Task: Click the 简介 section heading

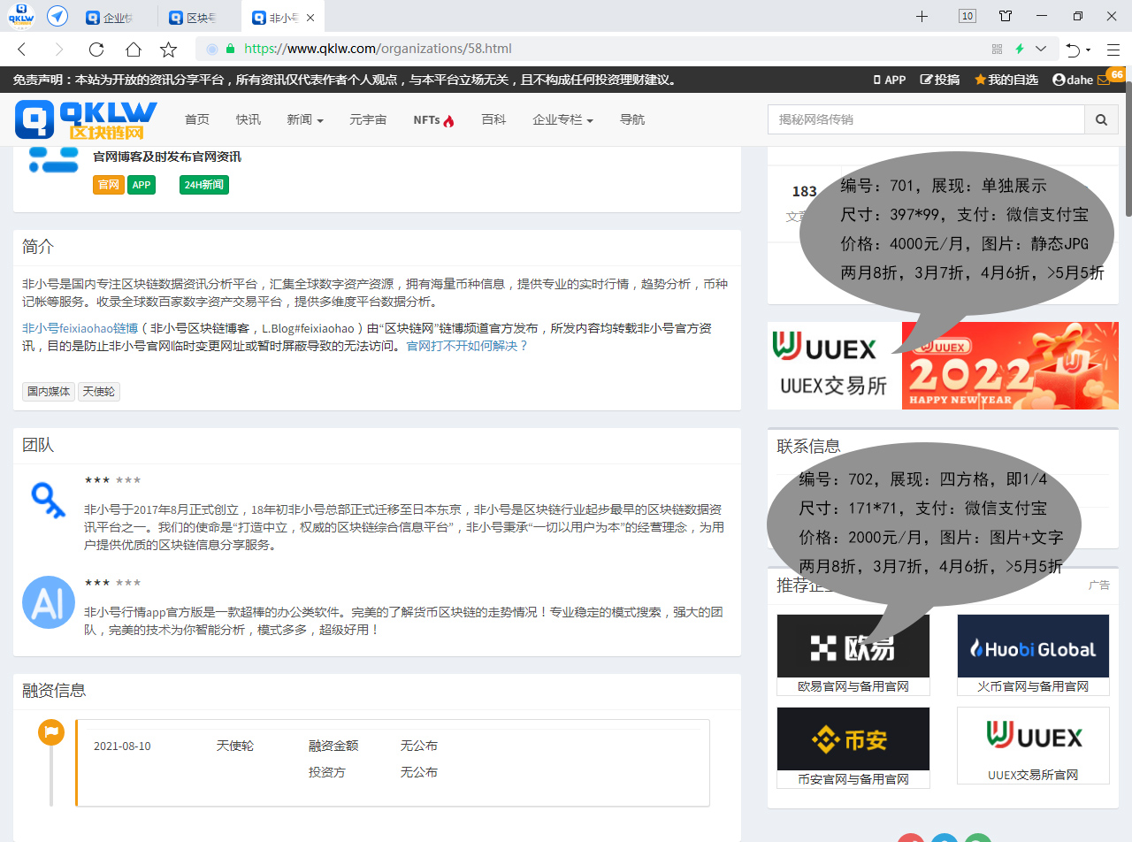Action: [38, 247]
